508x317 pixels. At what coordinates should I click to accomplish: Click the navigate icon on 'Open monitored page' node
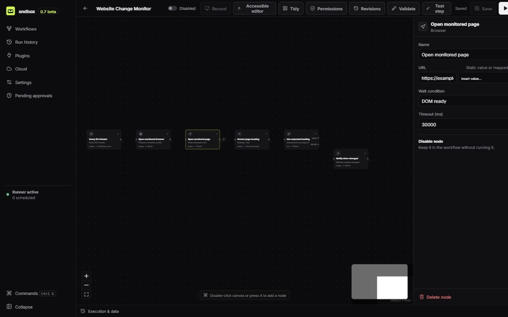[x=190, y=134]
